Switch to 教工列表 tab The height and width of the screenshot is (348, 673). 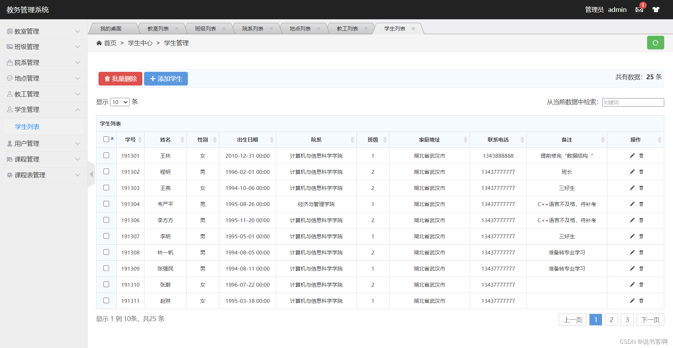coord(347,29)
